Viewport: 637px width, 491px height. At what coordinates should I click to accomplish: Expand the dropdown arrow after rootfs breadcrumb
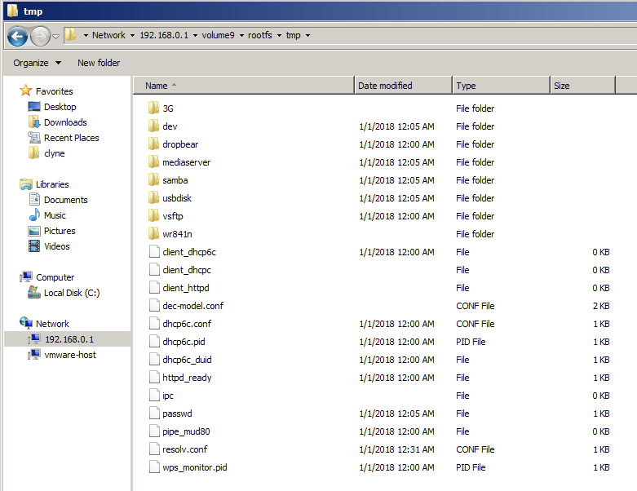tap(279, 36)
